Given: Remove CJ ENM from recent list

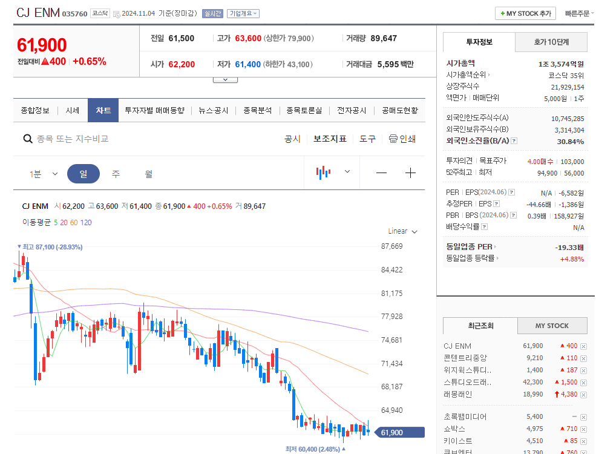Looking at the screenshot, I should pyautogui.click(x=583, y=346).
